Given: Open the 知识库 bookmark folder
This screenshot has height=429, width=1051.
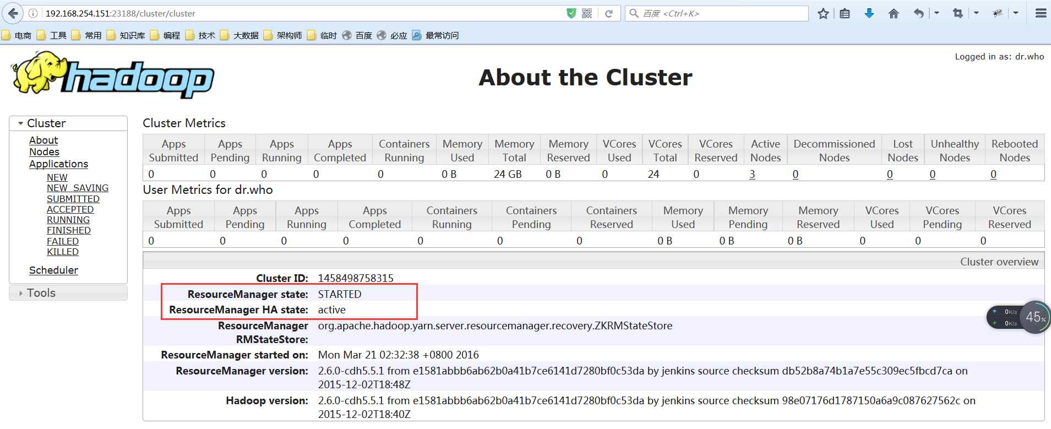Looking at the screenshot, I should (x=126, y=35).
